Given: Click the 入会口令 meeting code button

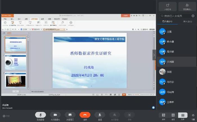Looking at the screenshot, I should pos(168,6).
